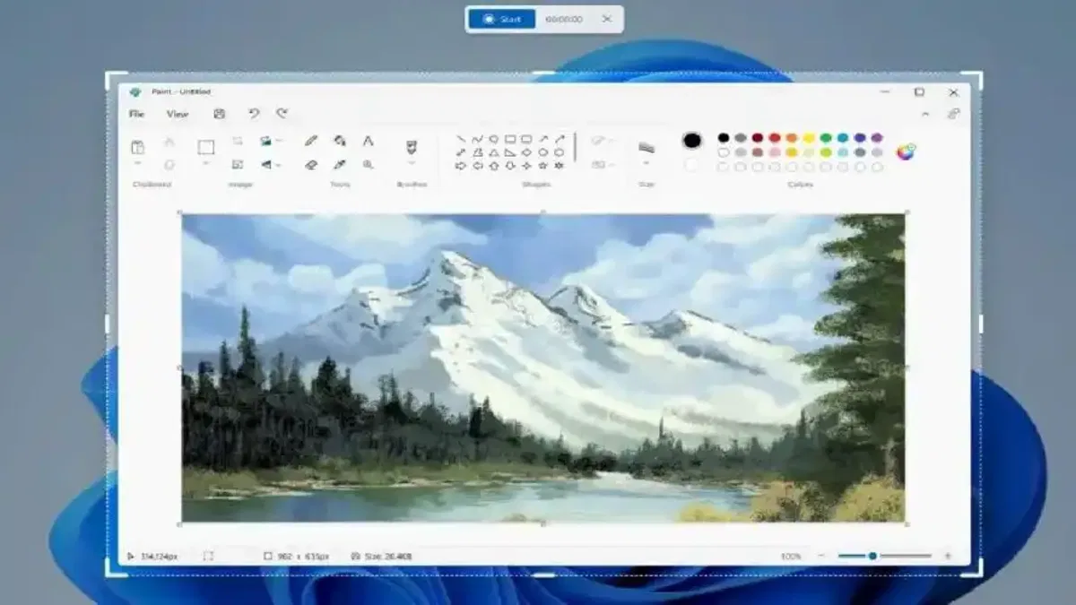Pick the Rounded rectangle shape

point(526,140)
